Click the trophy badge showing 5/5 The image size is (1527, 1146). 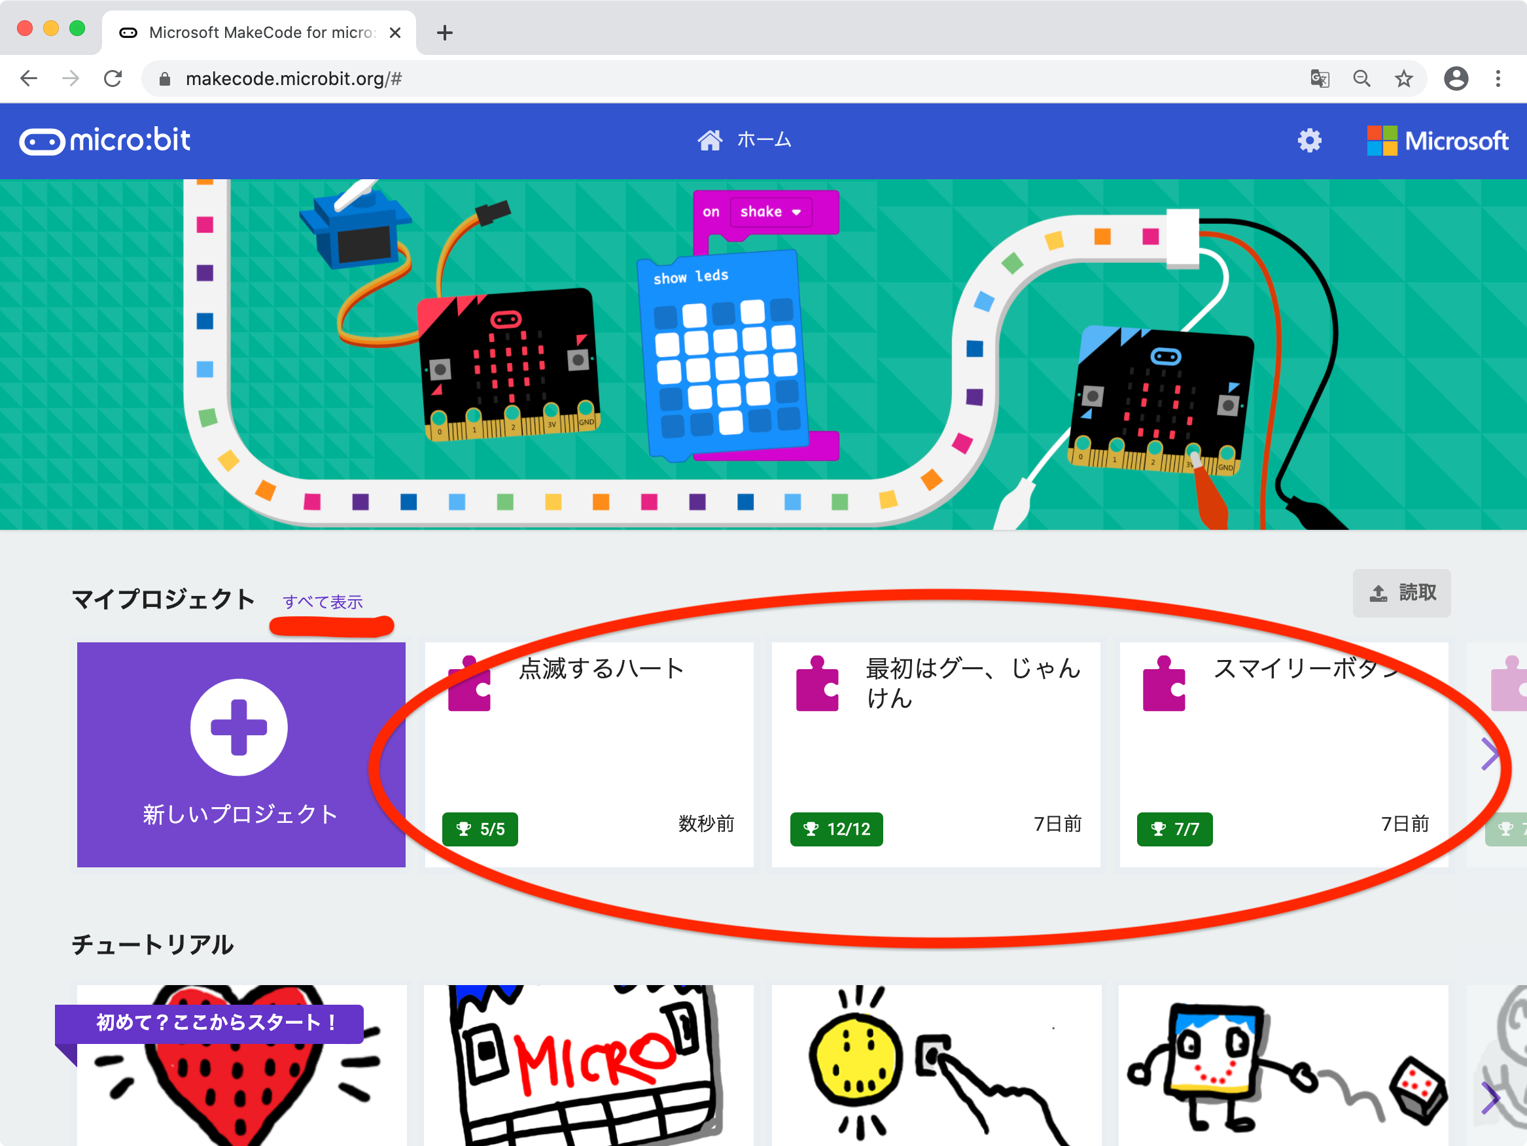point(479,829)
